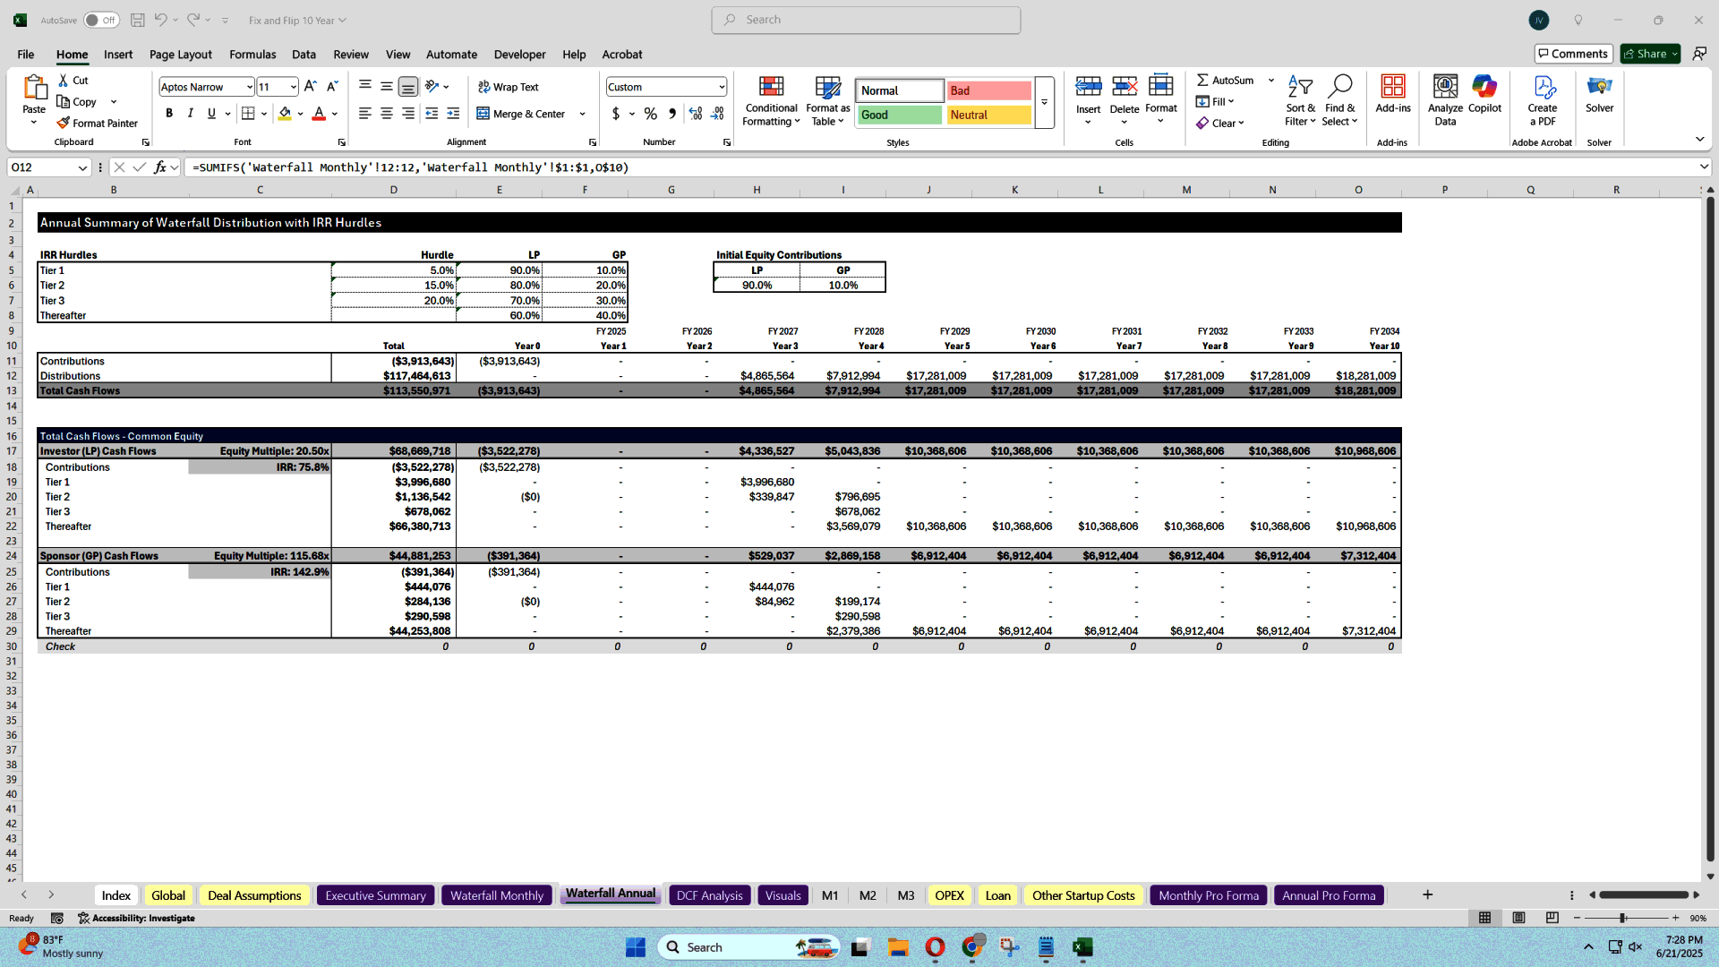This screenshot has width=1719, height=967.
Task: Toggle AutoSave switch
Action: [x=101, y=20]
